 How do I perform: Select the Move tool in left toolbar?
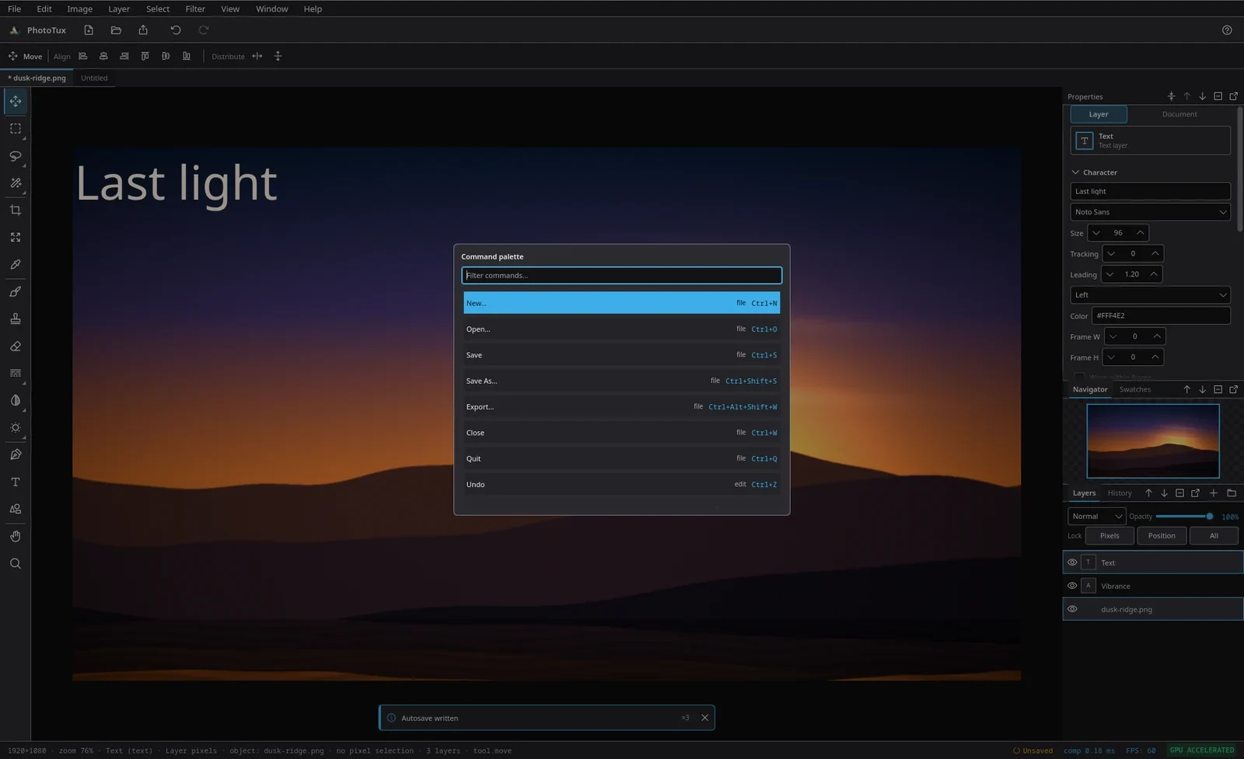[x=15, y=101]
